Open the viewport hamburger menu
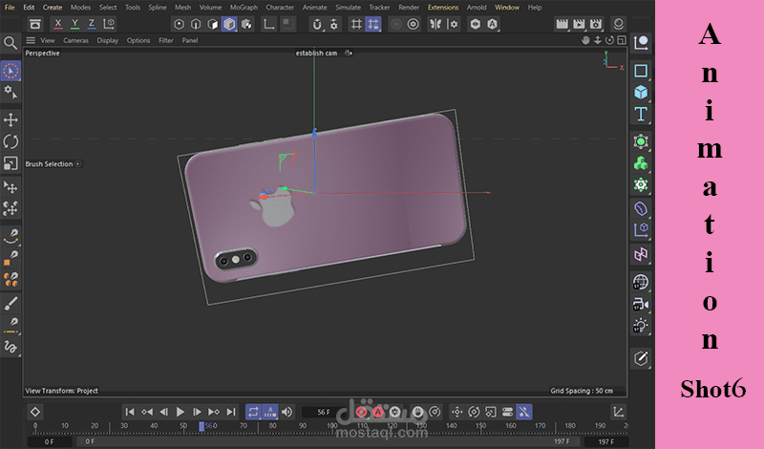 (x=31, y=40)
